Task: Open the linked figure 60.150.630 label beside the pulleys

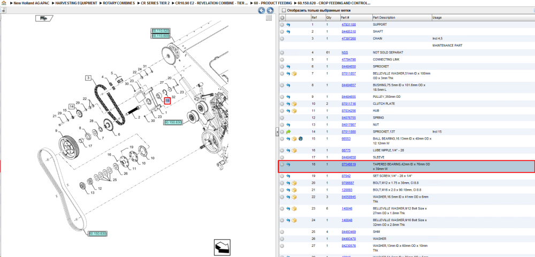Action: [173, 122]
